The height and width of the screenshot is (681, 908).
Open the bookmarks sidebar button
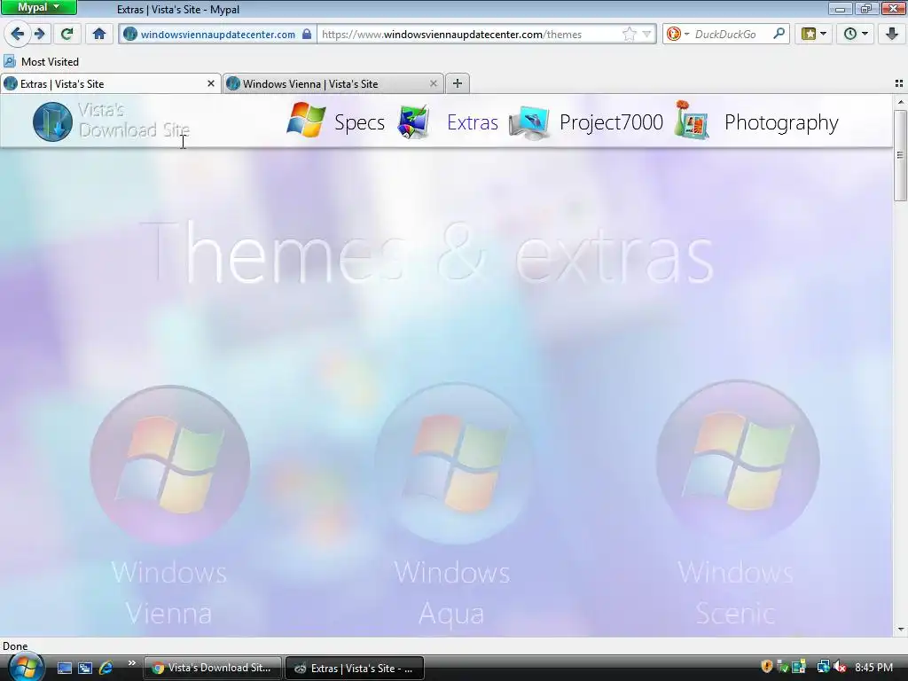coord(809,35)
